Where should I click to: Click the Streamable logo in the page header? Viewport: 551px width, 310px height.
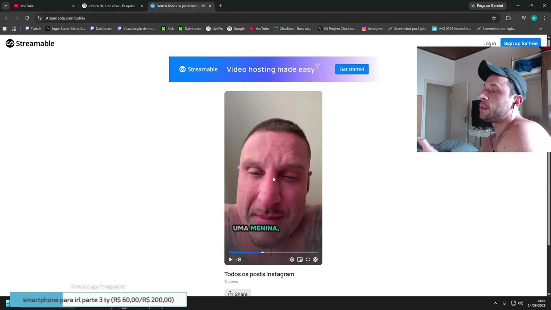coord(30,43)
